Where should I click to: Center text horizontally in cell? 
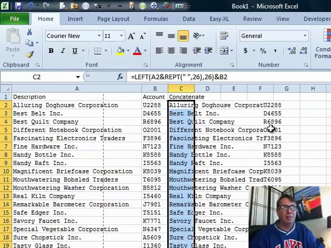tap(171, 51)
